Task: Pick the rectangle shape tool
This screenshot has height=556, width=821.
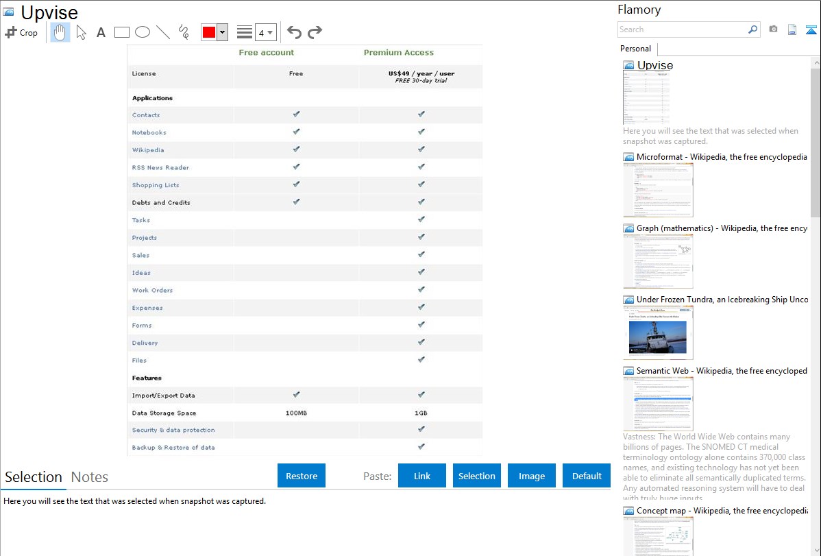Action: click(122, 32)
